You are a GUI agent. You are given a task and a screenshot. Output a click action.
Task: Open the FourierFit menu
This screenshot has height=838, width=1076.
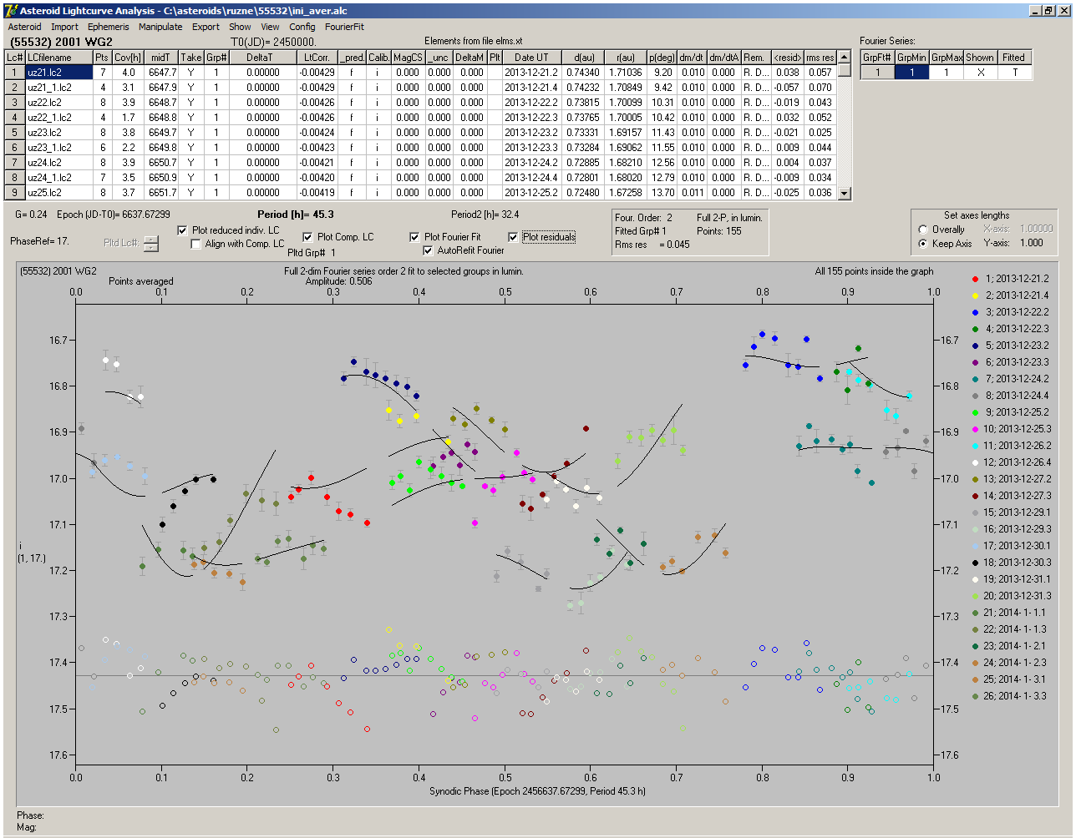coord(344,27)
